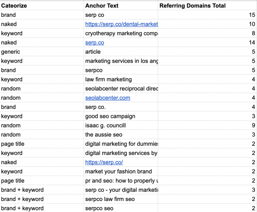Image resolution: width=257 pixels, height=212 pixels.
Task: Select the Anchor Text header cell
Action: click(121, 6)
